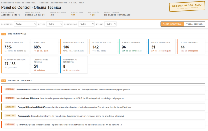This screenshot has height=131, width=208.
Task: Open the Informe 3 delay alert
Action: 103,125
